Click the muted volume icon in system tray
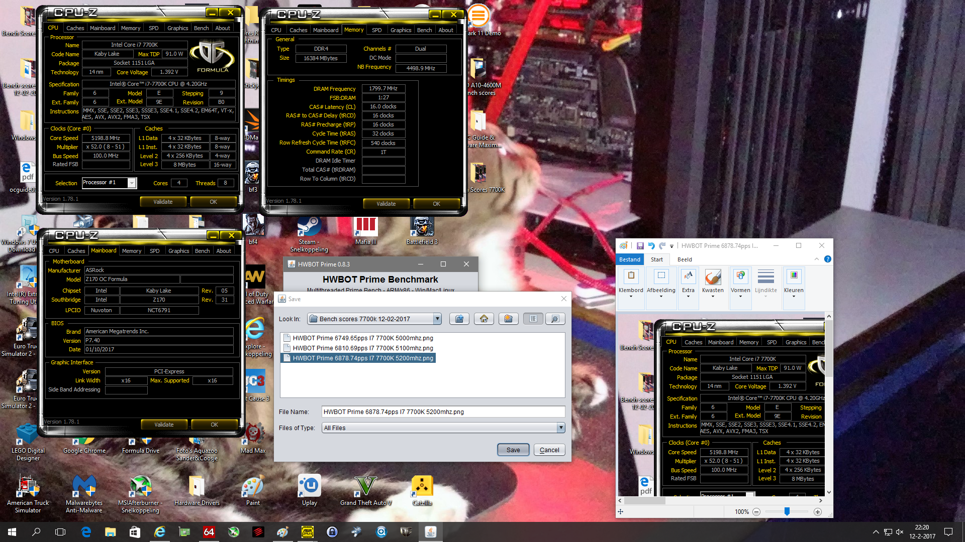Image resolution: width=965 pixels, height=542 pixels. (x=900, y=532)
